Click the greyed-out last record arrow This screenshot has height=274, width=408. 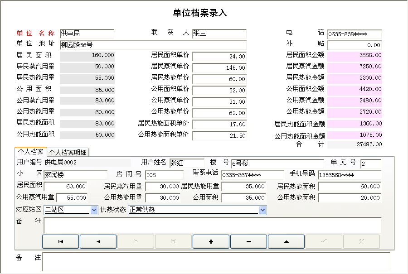coord(173,241)
